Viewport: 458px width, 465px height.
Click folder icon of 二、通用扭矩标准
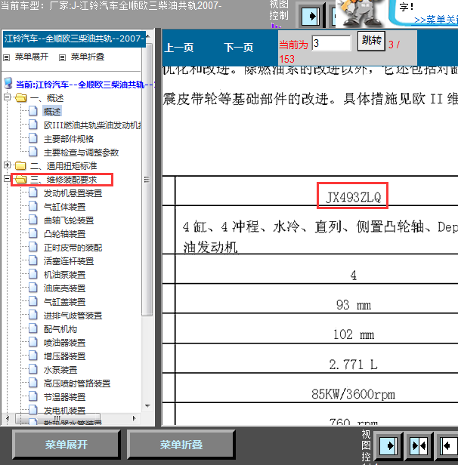(x=20, y=165)
